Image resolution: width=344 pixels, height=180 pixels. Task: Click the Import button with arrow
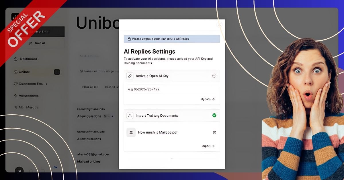click(208, 146)
